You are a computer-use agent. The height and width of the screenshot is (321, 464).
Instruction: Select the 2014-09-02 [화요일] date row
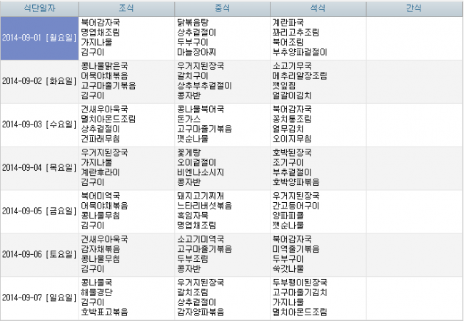click(x=39, y=81)
